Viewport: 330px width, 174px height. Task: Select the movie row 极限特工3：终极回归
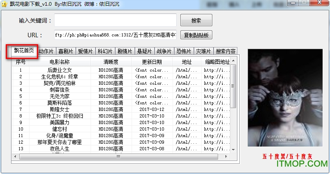[x=121, y=116]
